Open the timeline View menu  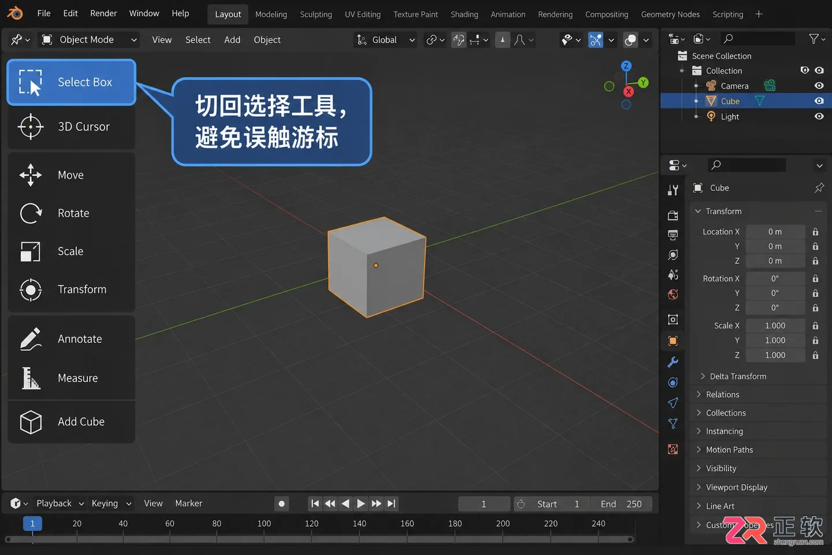click(x=153, y=504)
